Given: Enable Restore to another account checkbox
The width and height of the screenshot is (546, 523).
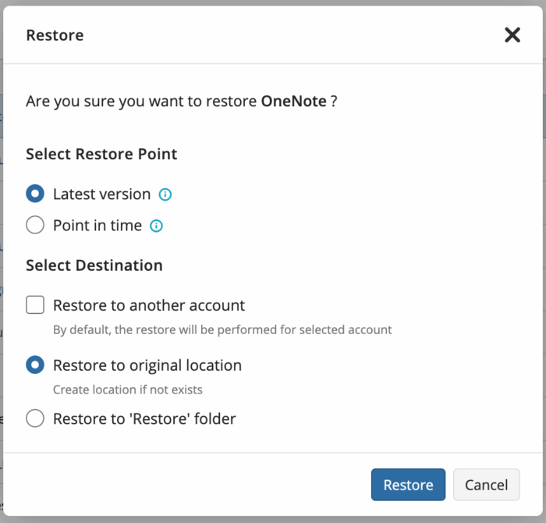Looking at the screenshot, I should 35,305.
